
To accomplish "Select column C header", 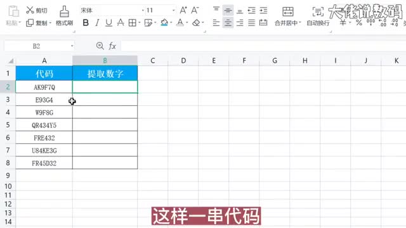I will click(153, 61).
